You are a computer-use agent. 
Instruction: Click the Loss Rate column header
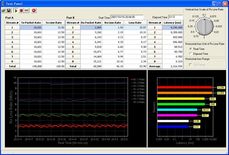135,22
